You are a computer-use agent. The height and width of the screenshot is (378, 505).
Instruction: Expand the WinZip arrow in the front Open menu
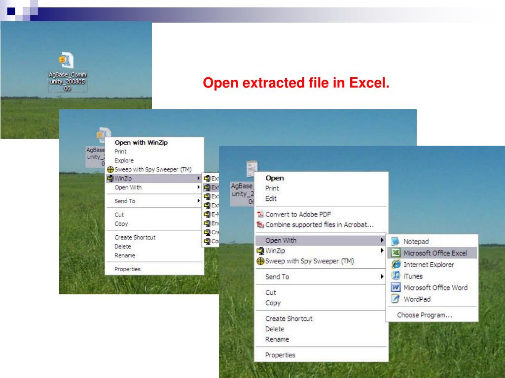[382, 251]
